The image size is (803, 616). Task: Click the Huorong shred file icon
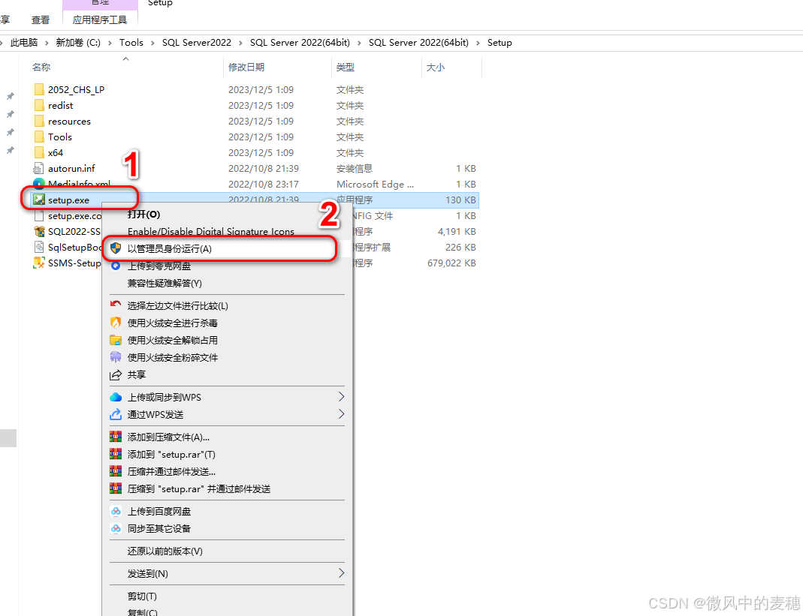pos(116,357)
